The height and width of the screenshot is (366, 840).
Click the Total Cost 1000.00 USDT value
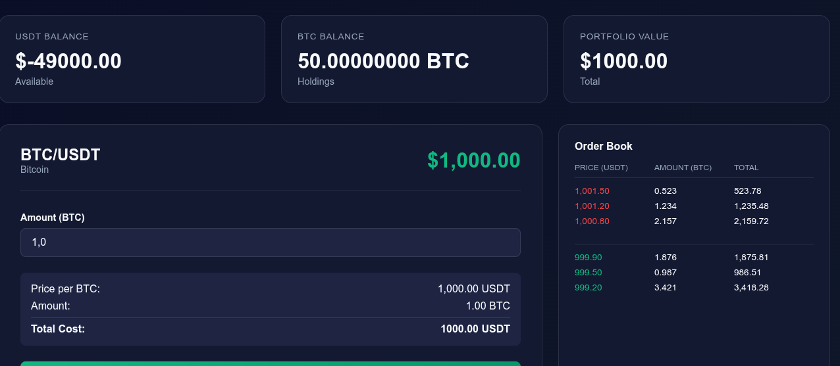pos(475,329)
